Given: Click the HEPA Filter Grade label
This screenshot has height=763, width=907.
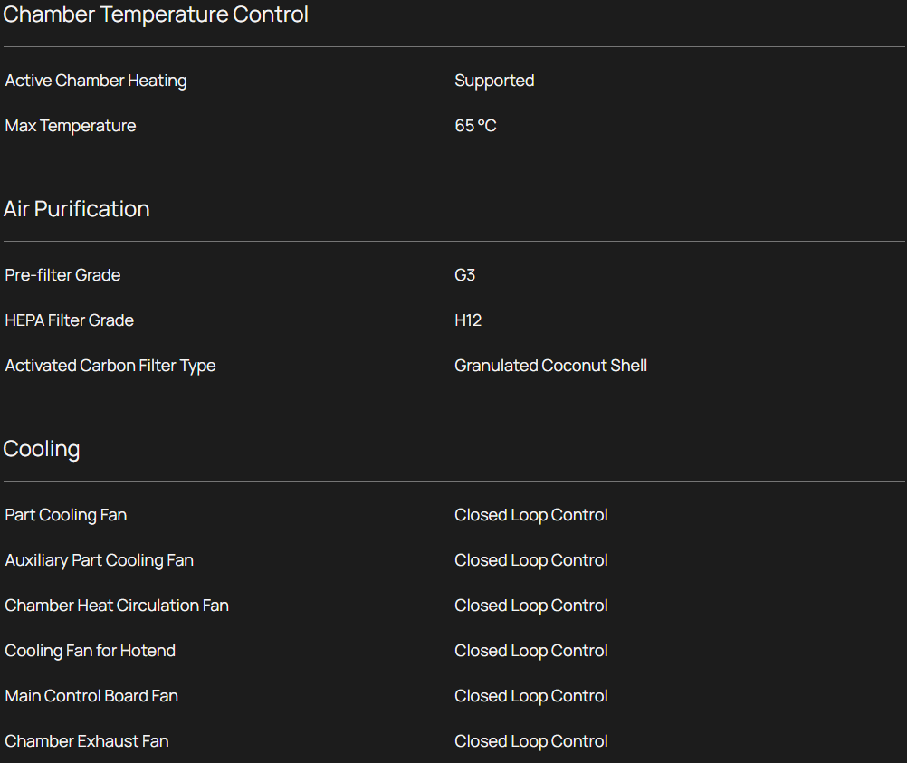Looking at the screenshot, I should pos(70,320).
